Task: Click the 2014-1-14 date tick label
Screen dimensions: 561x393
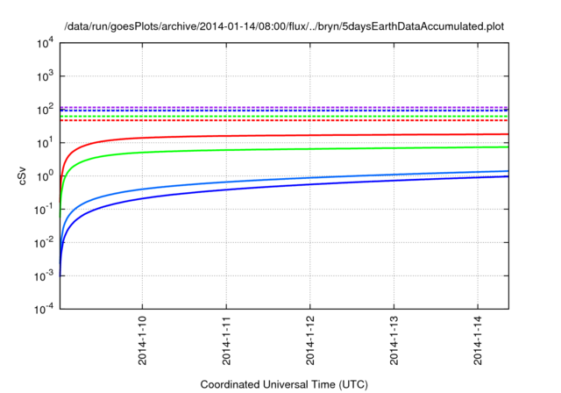Action: tap(478, 340)
